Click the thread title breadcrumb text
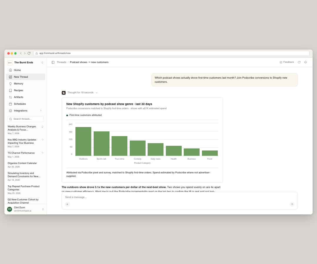317x264 pixels. click(89, 62)
